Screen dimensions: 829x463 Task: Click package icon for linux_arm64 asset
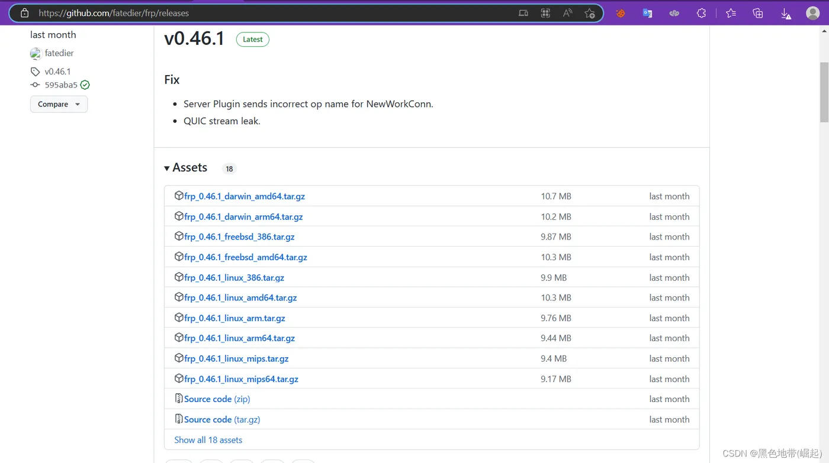(179, 338)
